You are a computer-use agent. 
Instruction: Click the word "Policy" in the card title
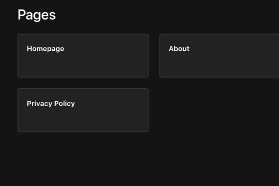click(x=64, y=104)
